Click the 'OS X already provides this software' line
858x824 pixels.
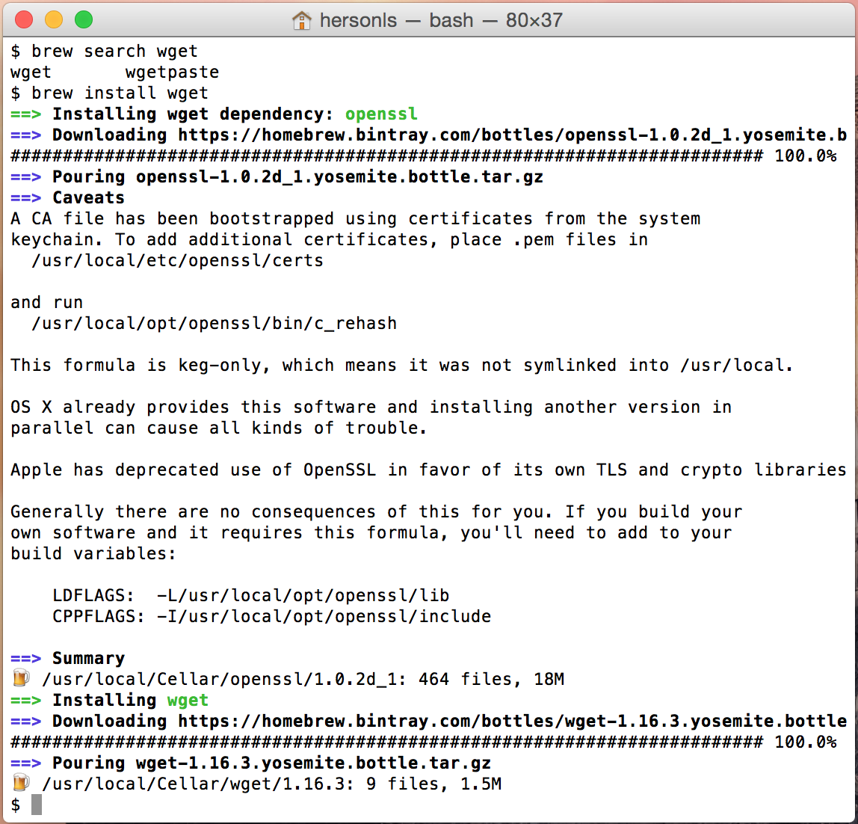[x=371, y=407]
